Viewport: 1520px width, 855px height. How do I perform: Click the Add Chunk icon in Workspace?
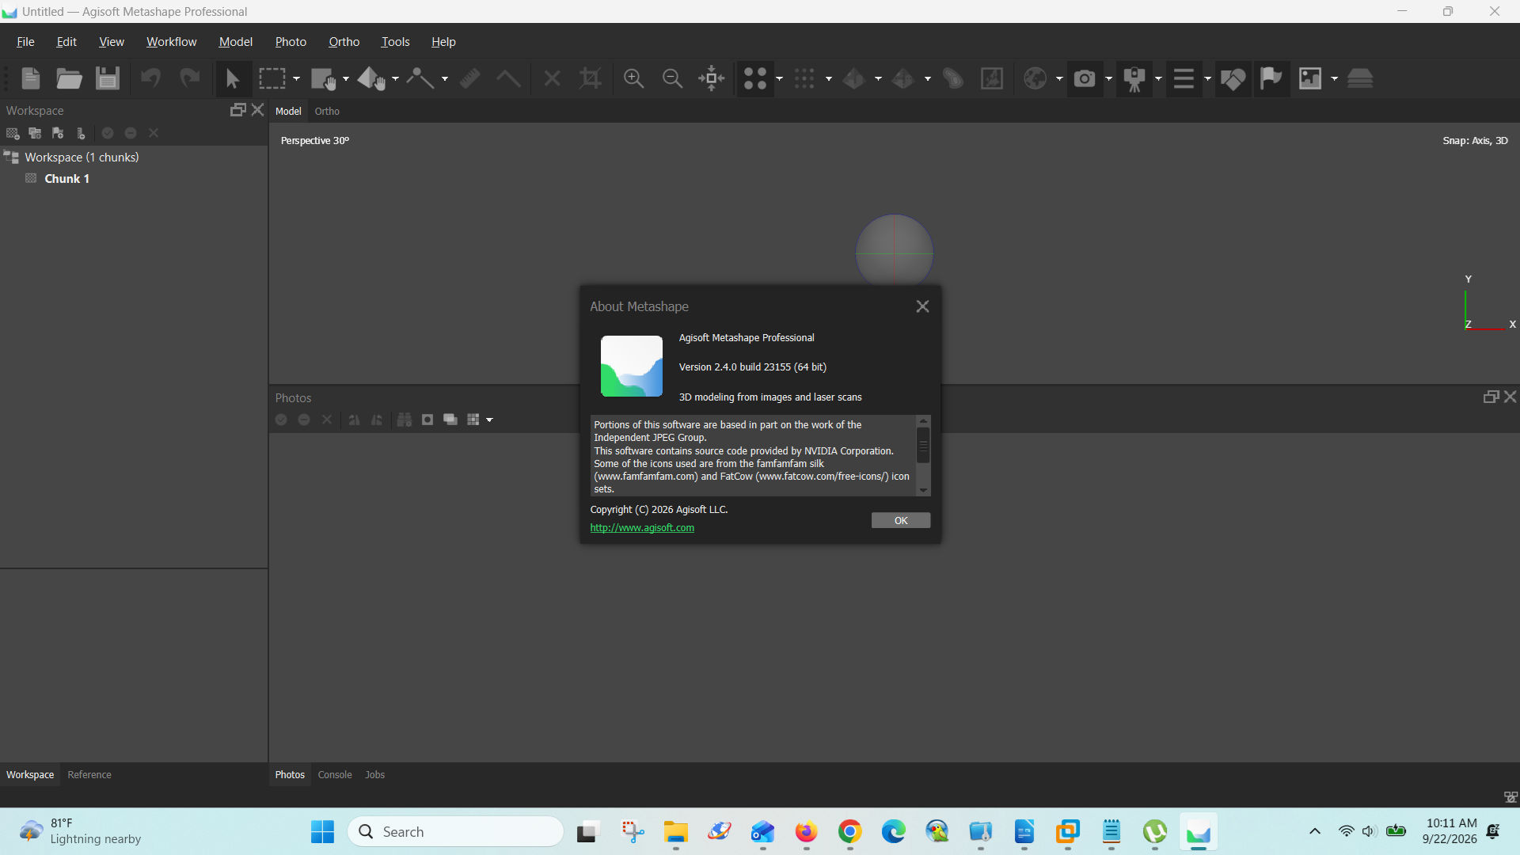click(x=13, y=133)
